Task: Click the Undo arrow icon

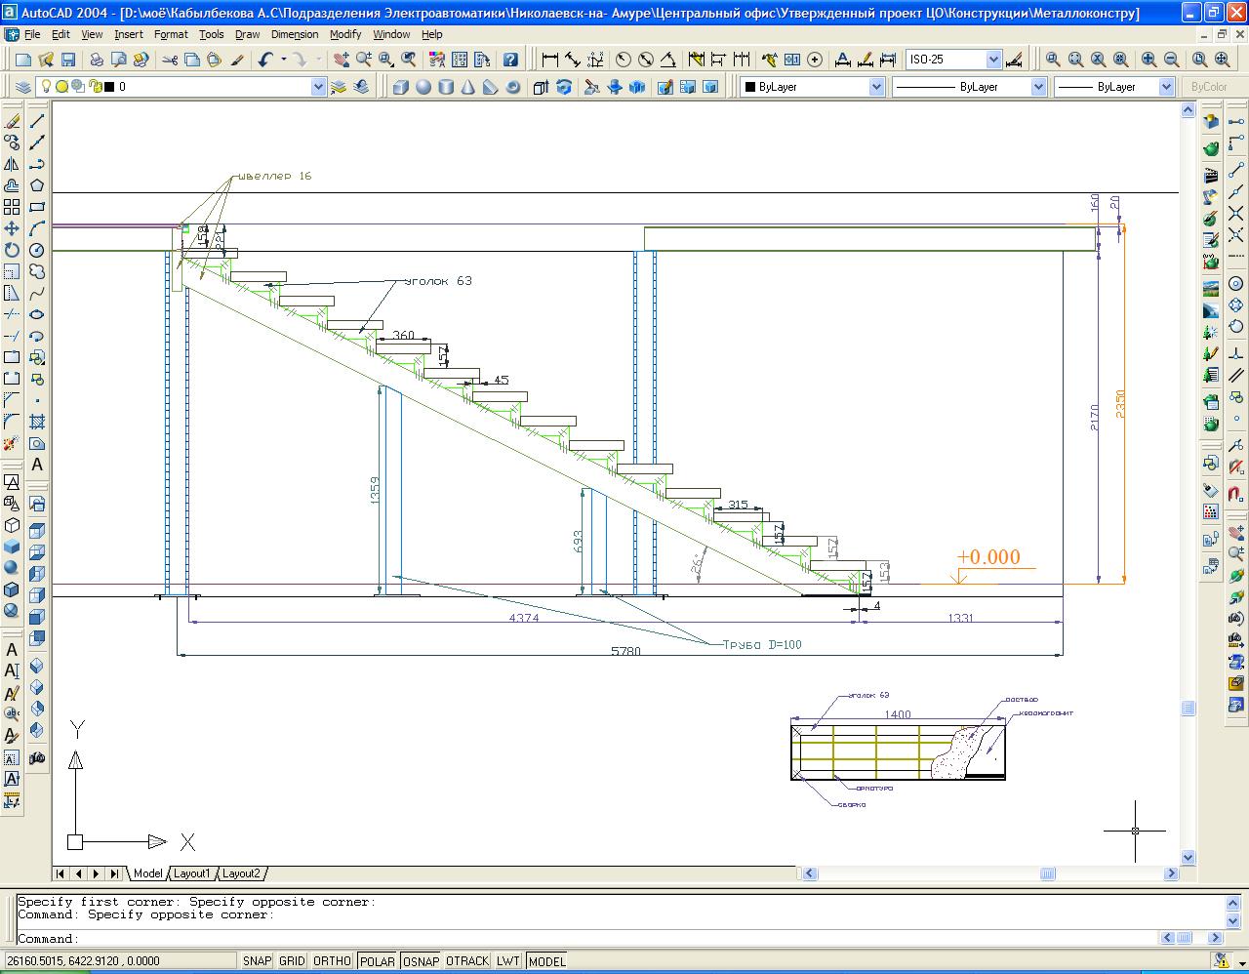Action: coord(266,60)
